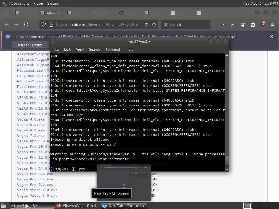
Task: Click Plugins2.zip download link
Action: click(x=30, y=76)
